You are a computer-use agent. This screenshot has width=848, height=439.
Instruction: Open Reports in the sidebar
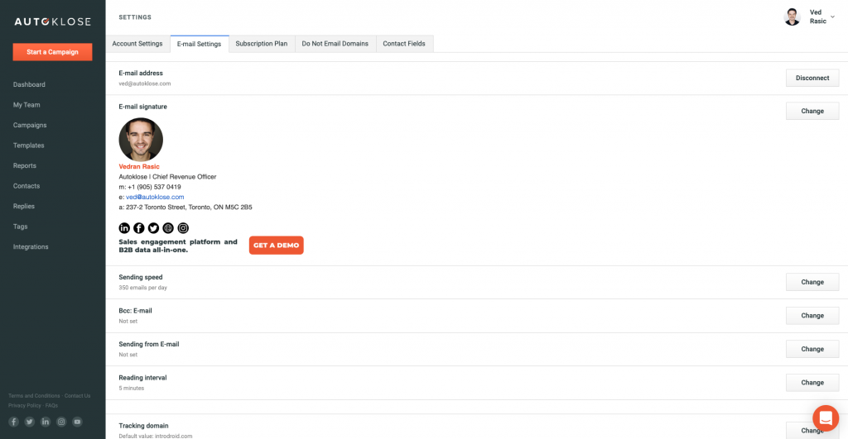point(25,166)
